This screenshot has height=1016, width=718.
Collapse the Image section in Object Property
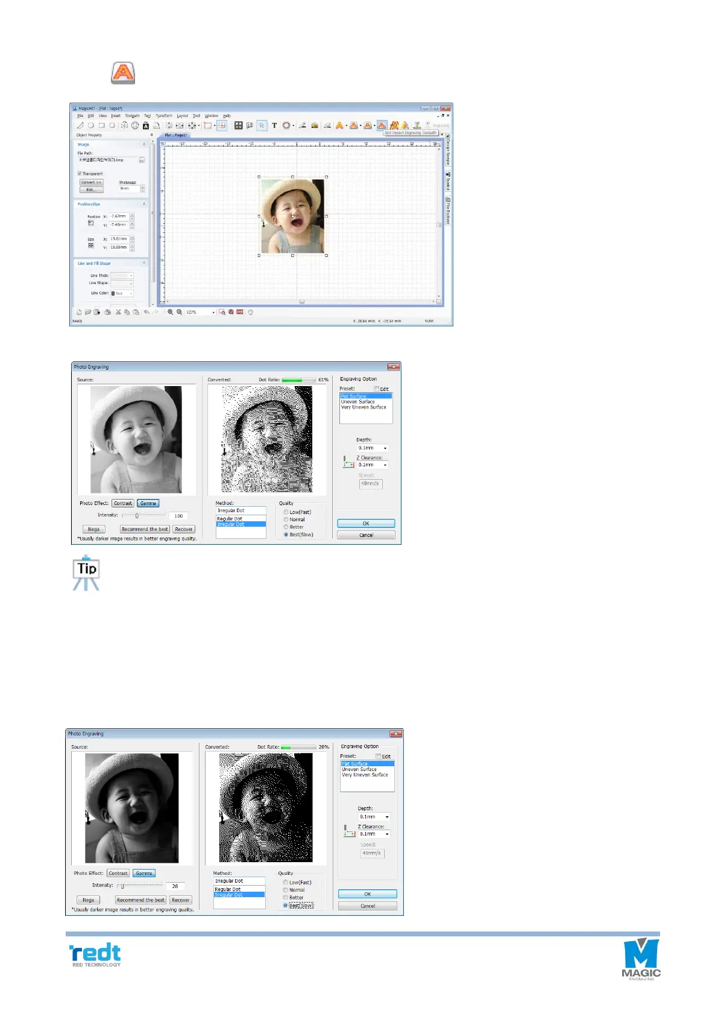click(x=144, y=145)
